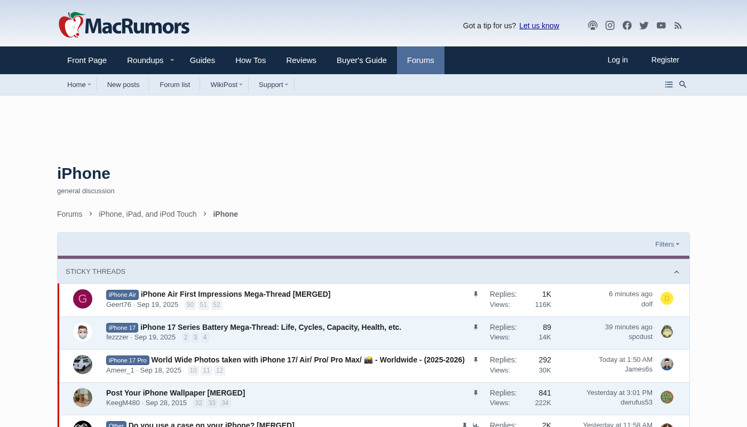Follow the 'Let us know' tip link
Screen dimensions: 747x427
[539, 26]
